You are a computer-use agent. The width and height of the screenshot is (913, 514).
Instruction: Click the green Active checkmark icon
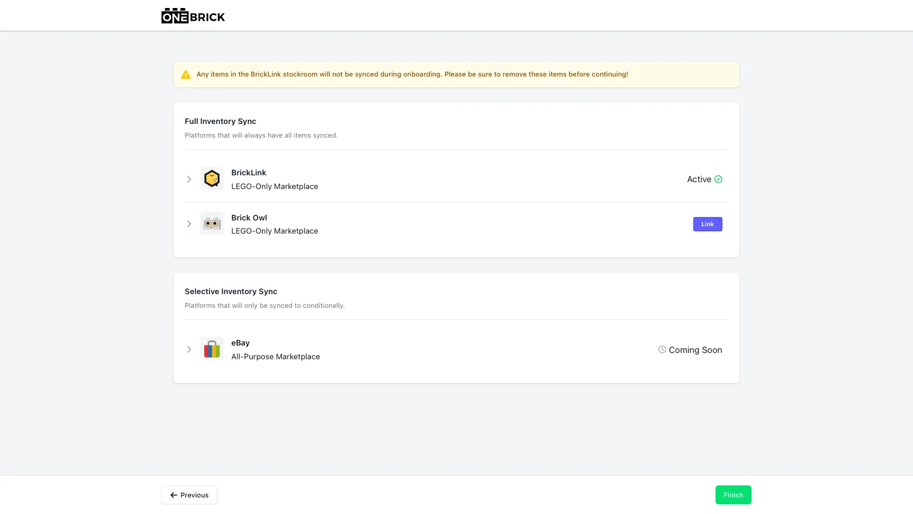[x=718, y=179]
